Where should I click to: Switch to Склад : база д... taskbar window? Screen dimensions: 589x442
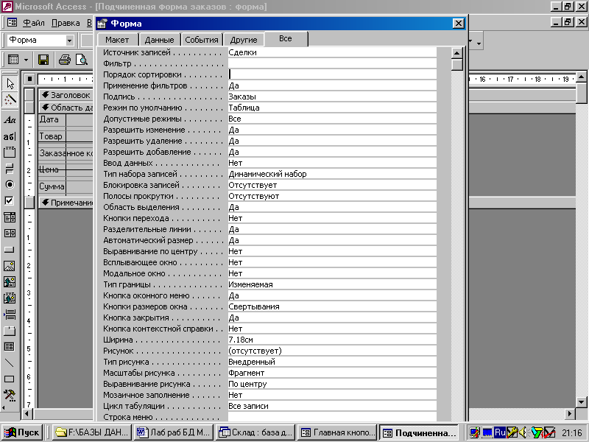click(255, 432)
